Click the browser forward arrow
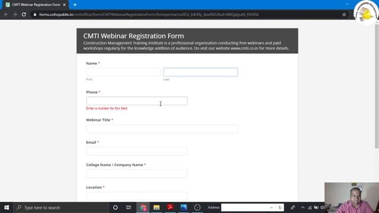This screenshot has height=213, width=379. 15,14
